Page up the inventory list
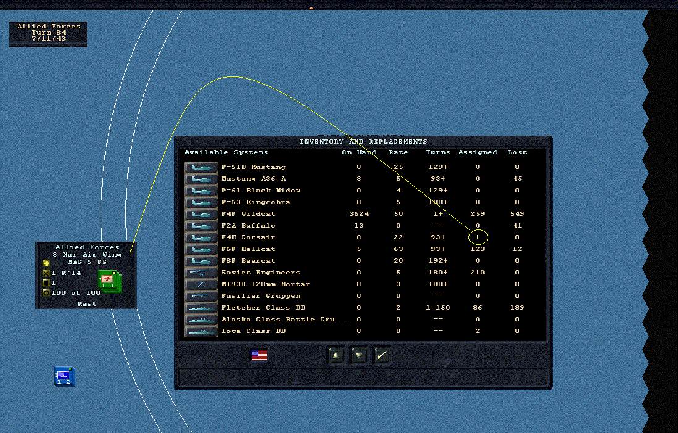Screen dimensions: 678x433 336,356
